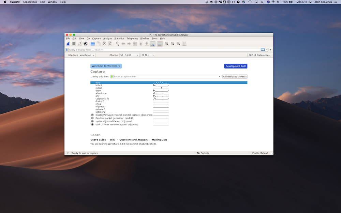Open the File menu in Wireshark

[68, 39]
